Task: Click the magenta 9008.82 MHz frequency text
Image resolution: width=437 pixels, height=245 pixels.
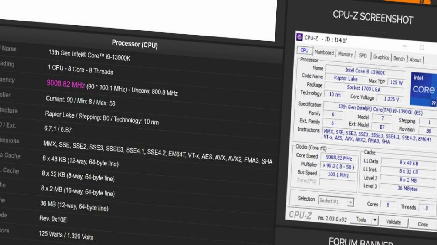Action: [66, 84]
